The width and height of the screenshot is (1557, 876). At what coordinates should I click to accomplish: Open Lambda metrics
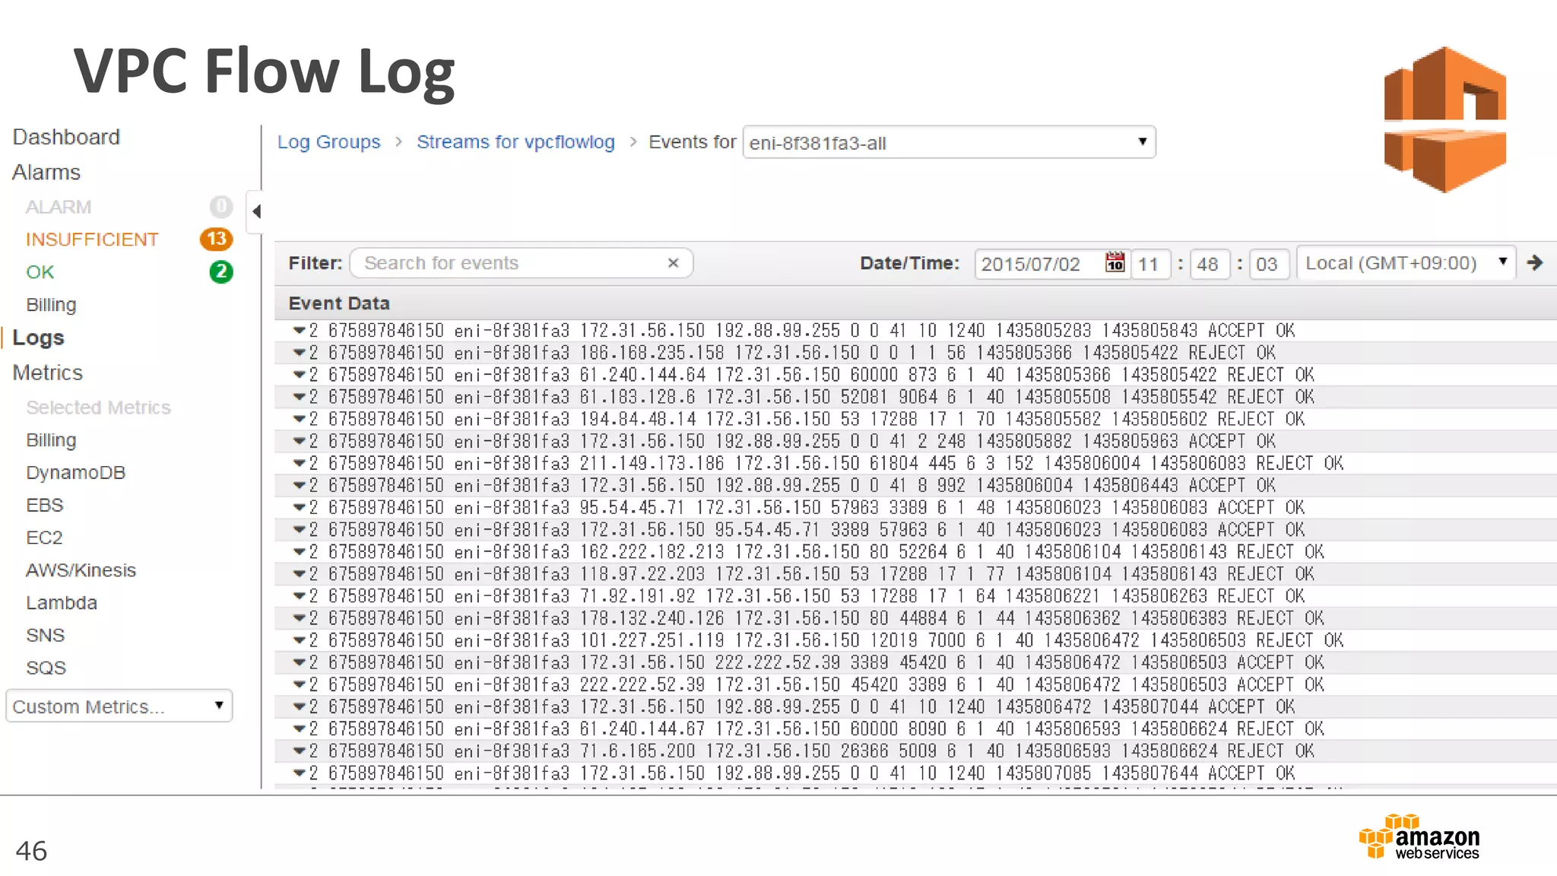62,603
